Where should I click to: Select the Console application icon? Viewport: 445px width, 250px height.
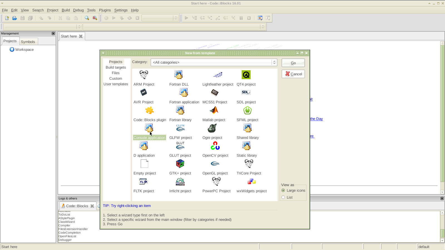(x=149, y=128)
